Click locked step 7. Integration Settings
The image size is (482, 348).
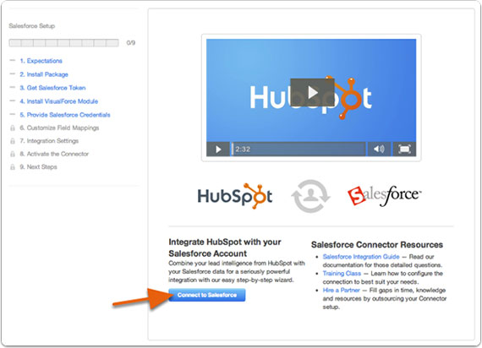point(49,141)
